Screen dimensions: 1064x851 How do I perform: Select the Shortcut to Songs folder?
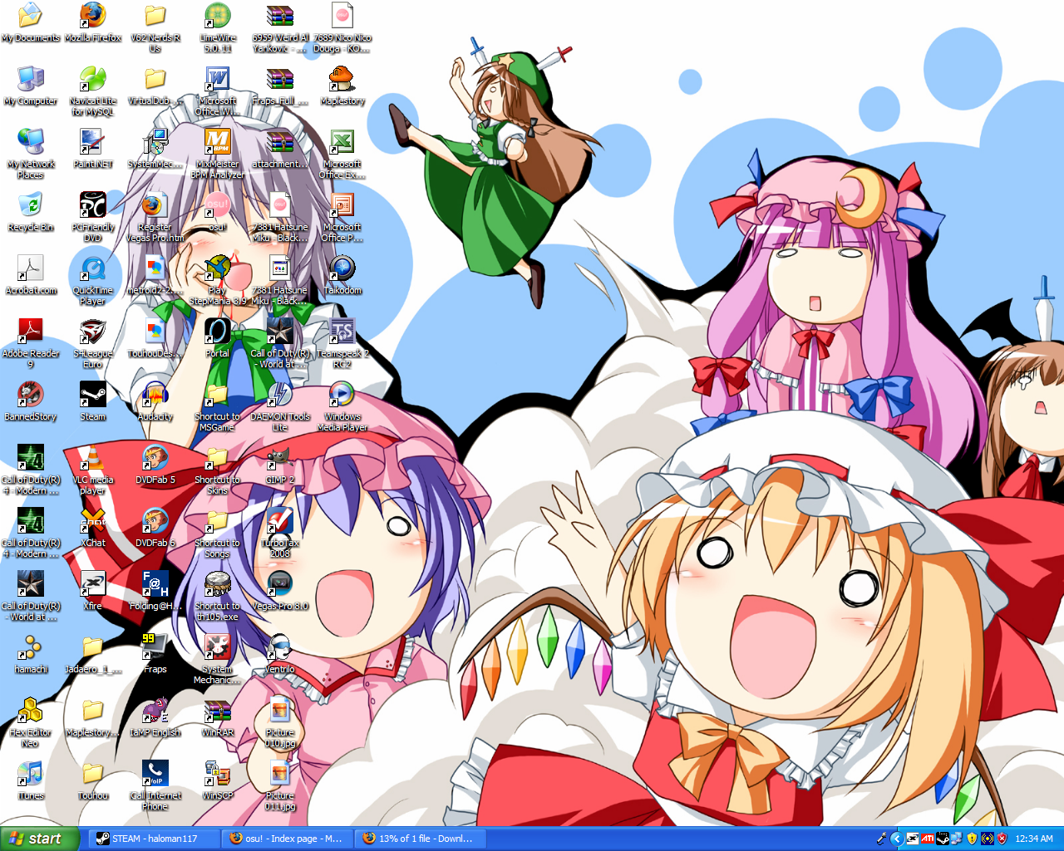tap(218, 521)
